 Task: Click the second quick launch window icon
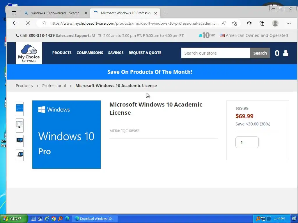(40, 219)
